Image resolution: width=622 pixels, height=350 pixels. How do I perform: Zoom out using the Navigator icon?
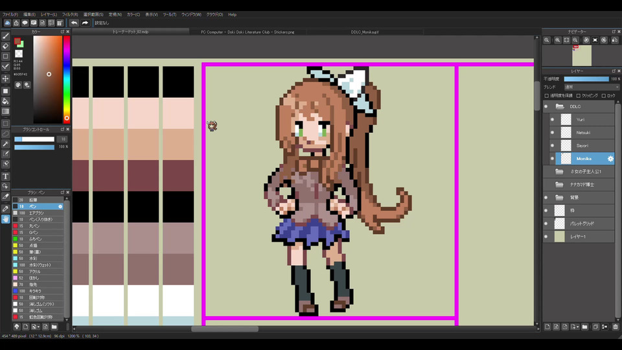[x=575, y=40]
